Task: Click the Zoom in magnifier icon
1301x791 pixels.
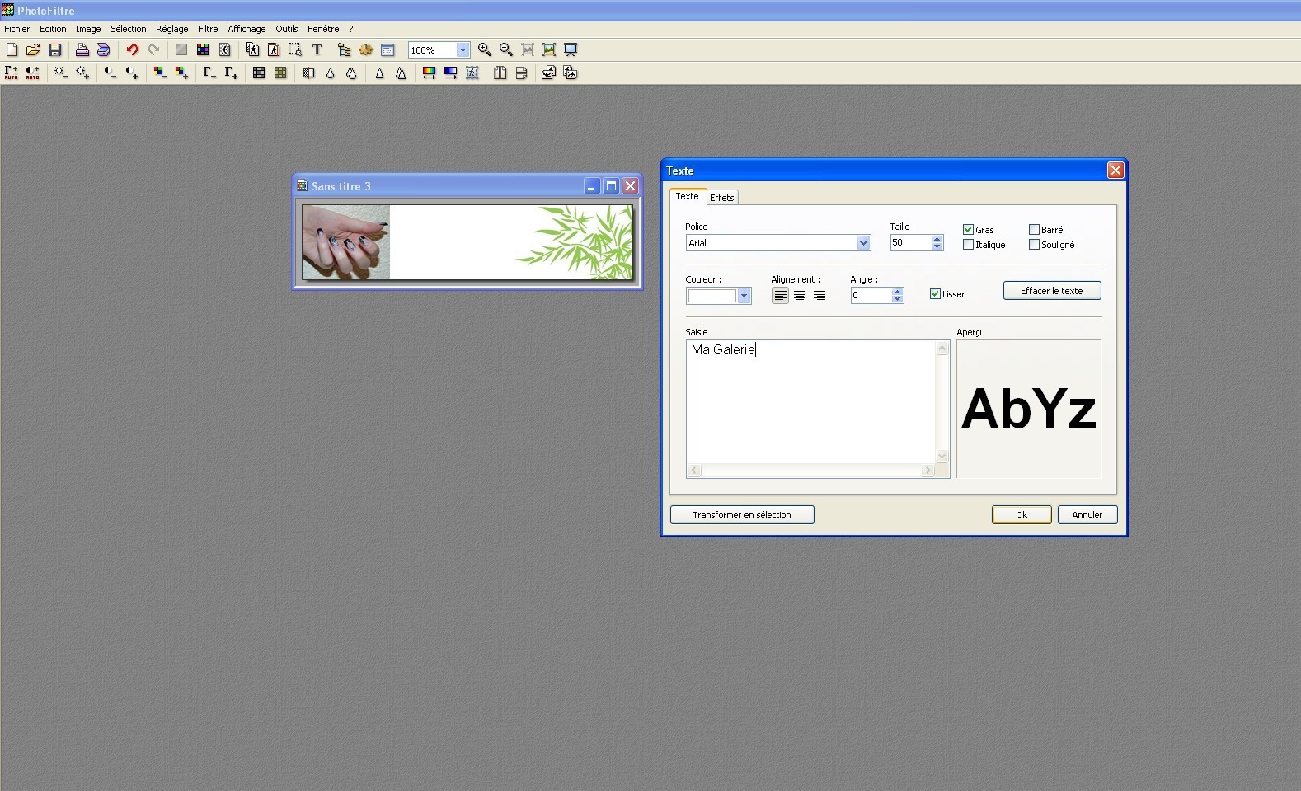Action: [x=485, y=50]
